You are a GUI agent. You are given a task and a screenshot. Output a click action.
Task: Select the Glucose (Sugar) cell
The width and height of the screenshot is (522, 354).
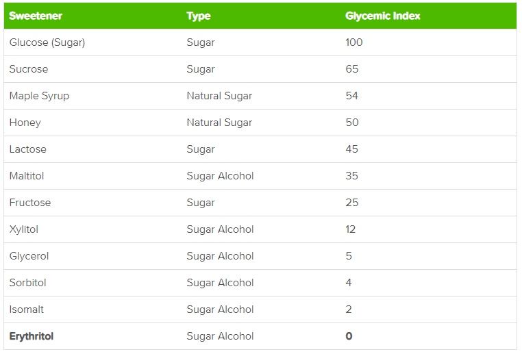pos(47,42)
